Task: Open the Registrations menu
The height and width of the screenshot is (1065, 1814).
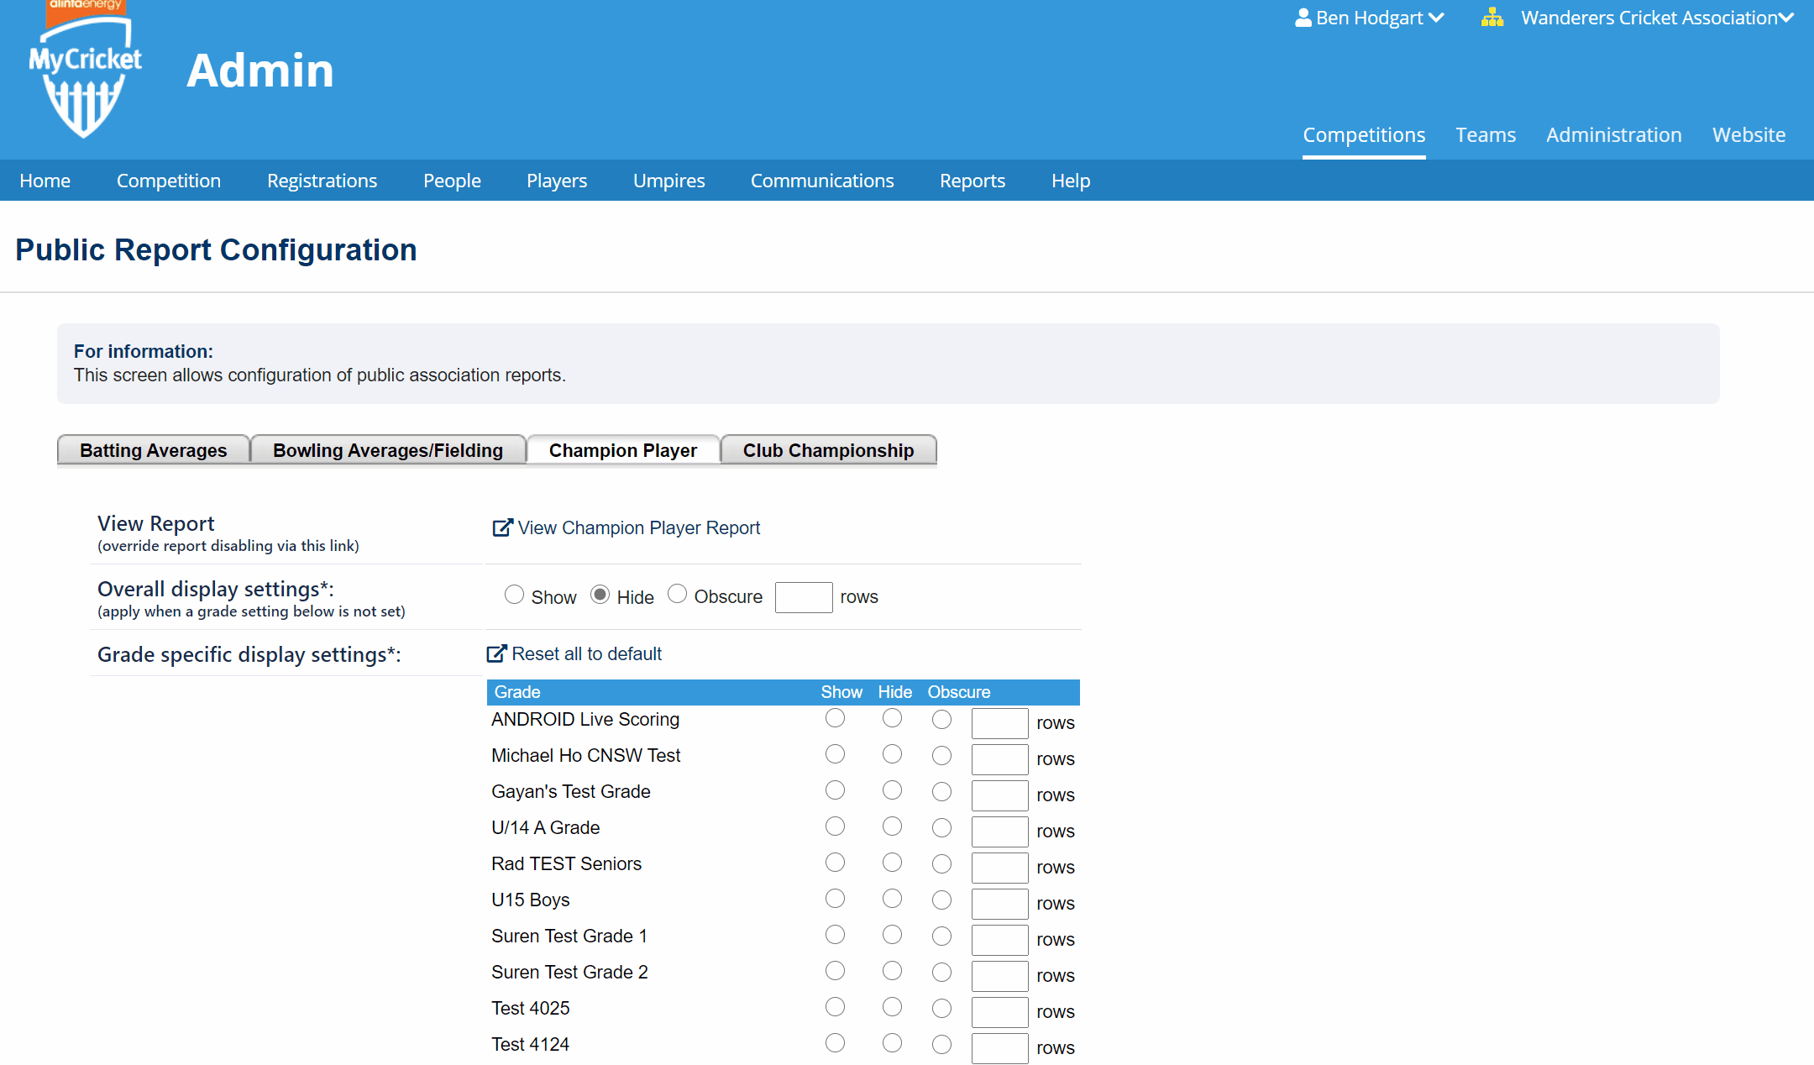Action: [322, 181]
